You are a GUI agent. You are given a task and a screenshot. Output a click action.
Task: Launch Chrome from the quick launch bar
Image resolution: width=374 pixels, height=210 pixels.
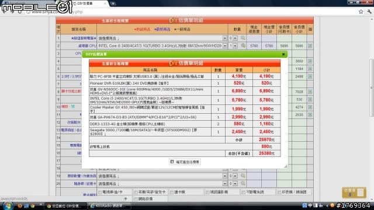pyautogui.click(x=32, y=206)
